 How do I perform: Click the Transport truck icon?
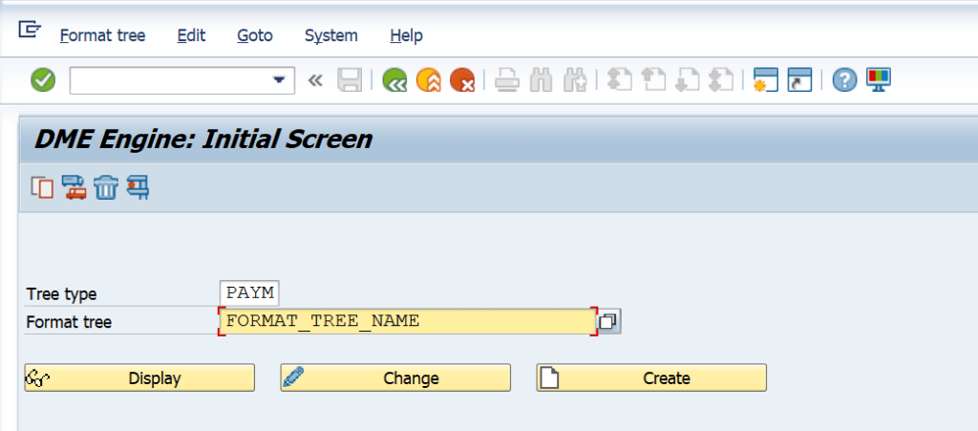point(74,187)
